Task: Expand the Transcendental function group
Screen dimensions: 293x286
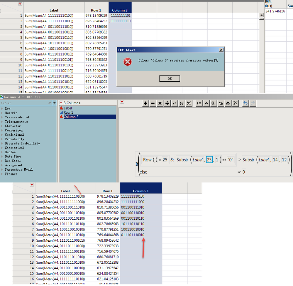Action: [2, 117]
